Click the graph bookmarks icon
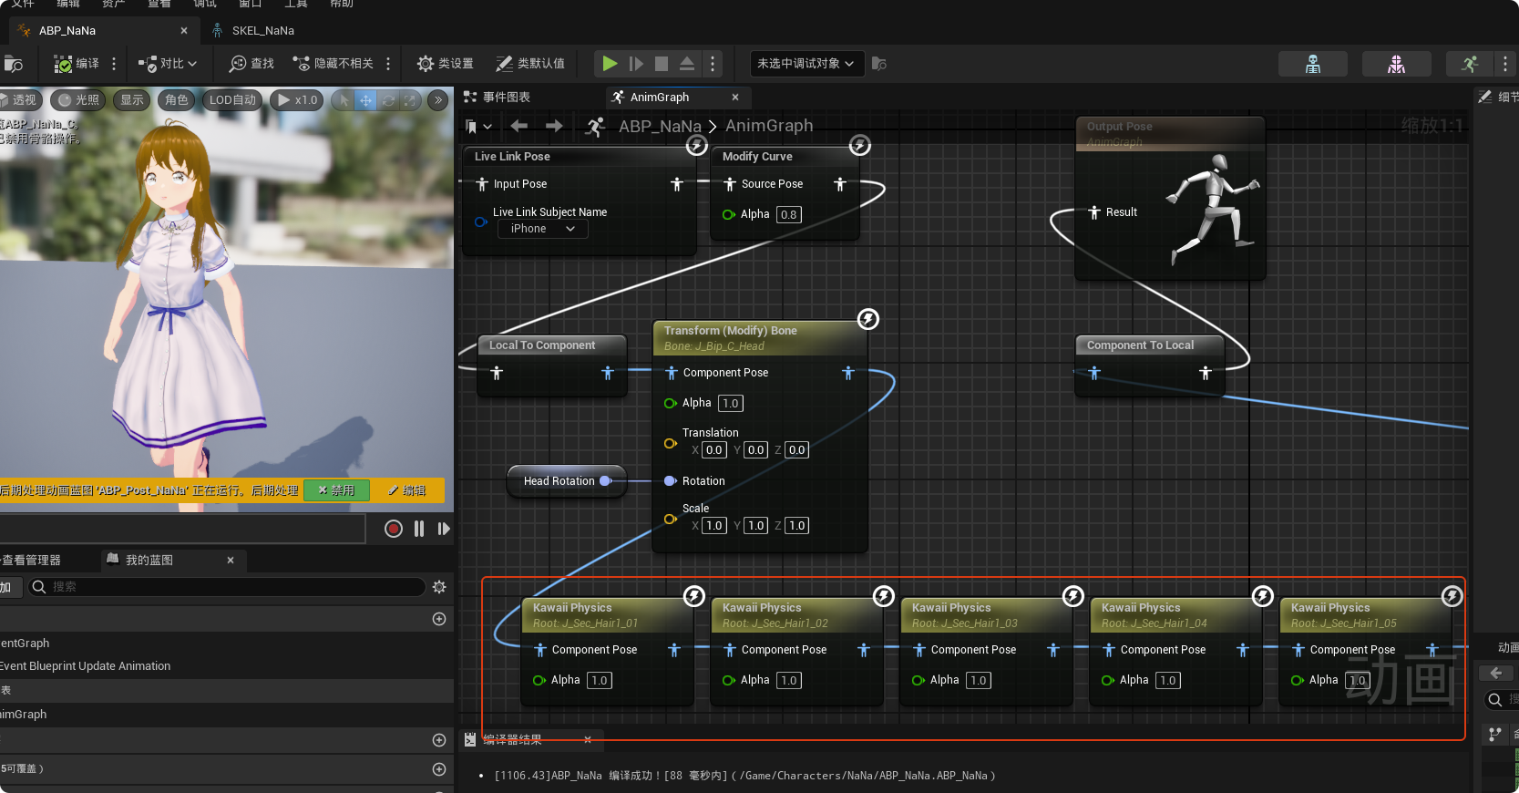The height and width of the screenshot is (793, 1519). (477, 127)
